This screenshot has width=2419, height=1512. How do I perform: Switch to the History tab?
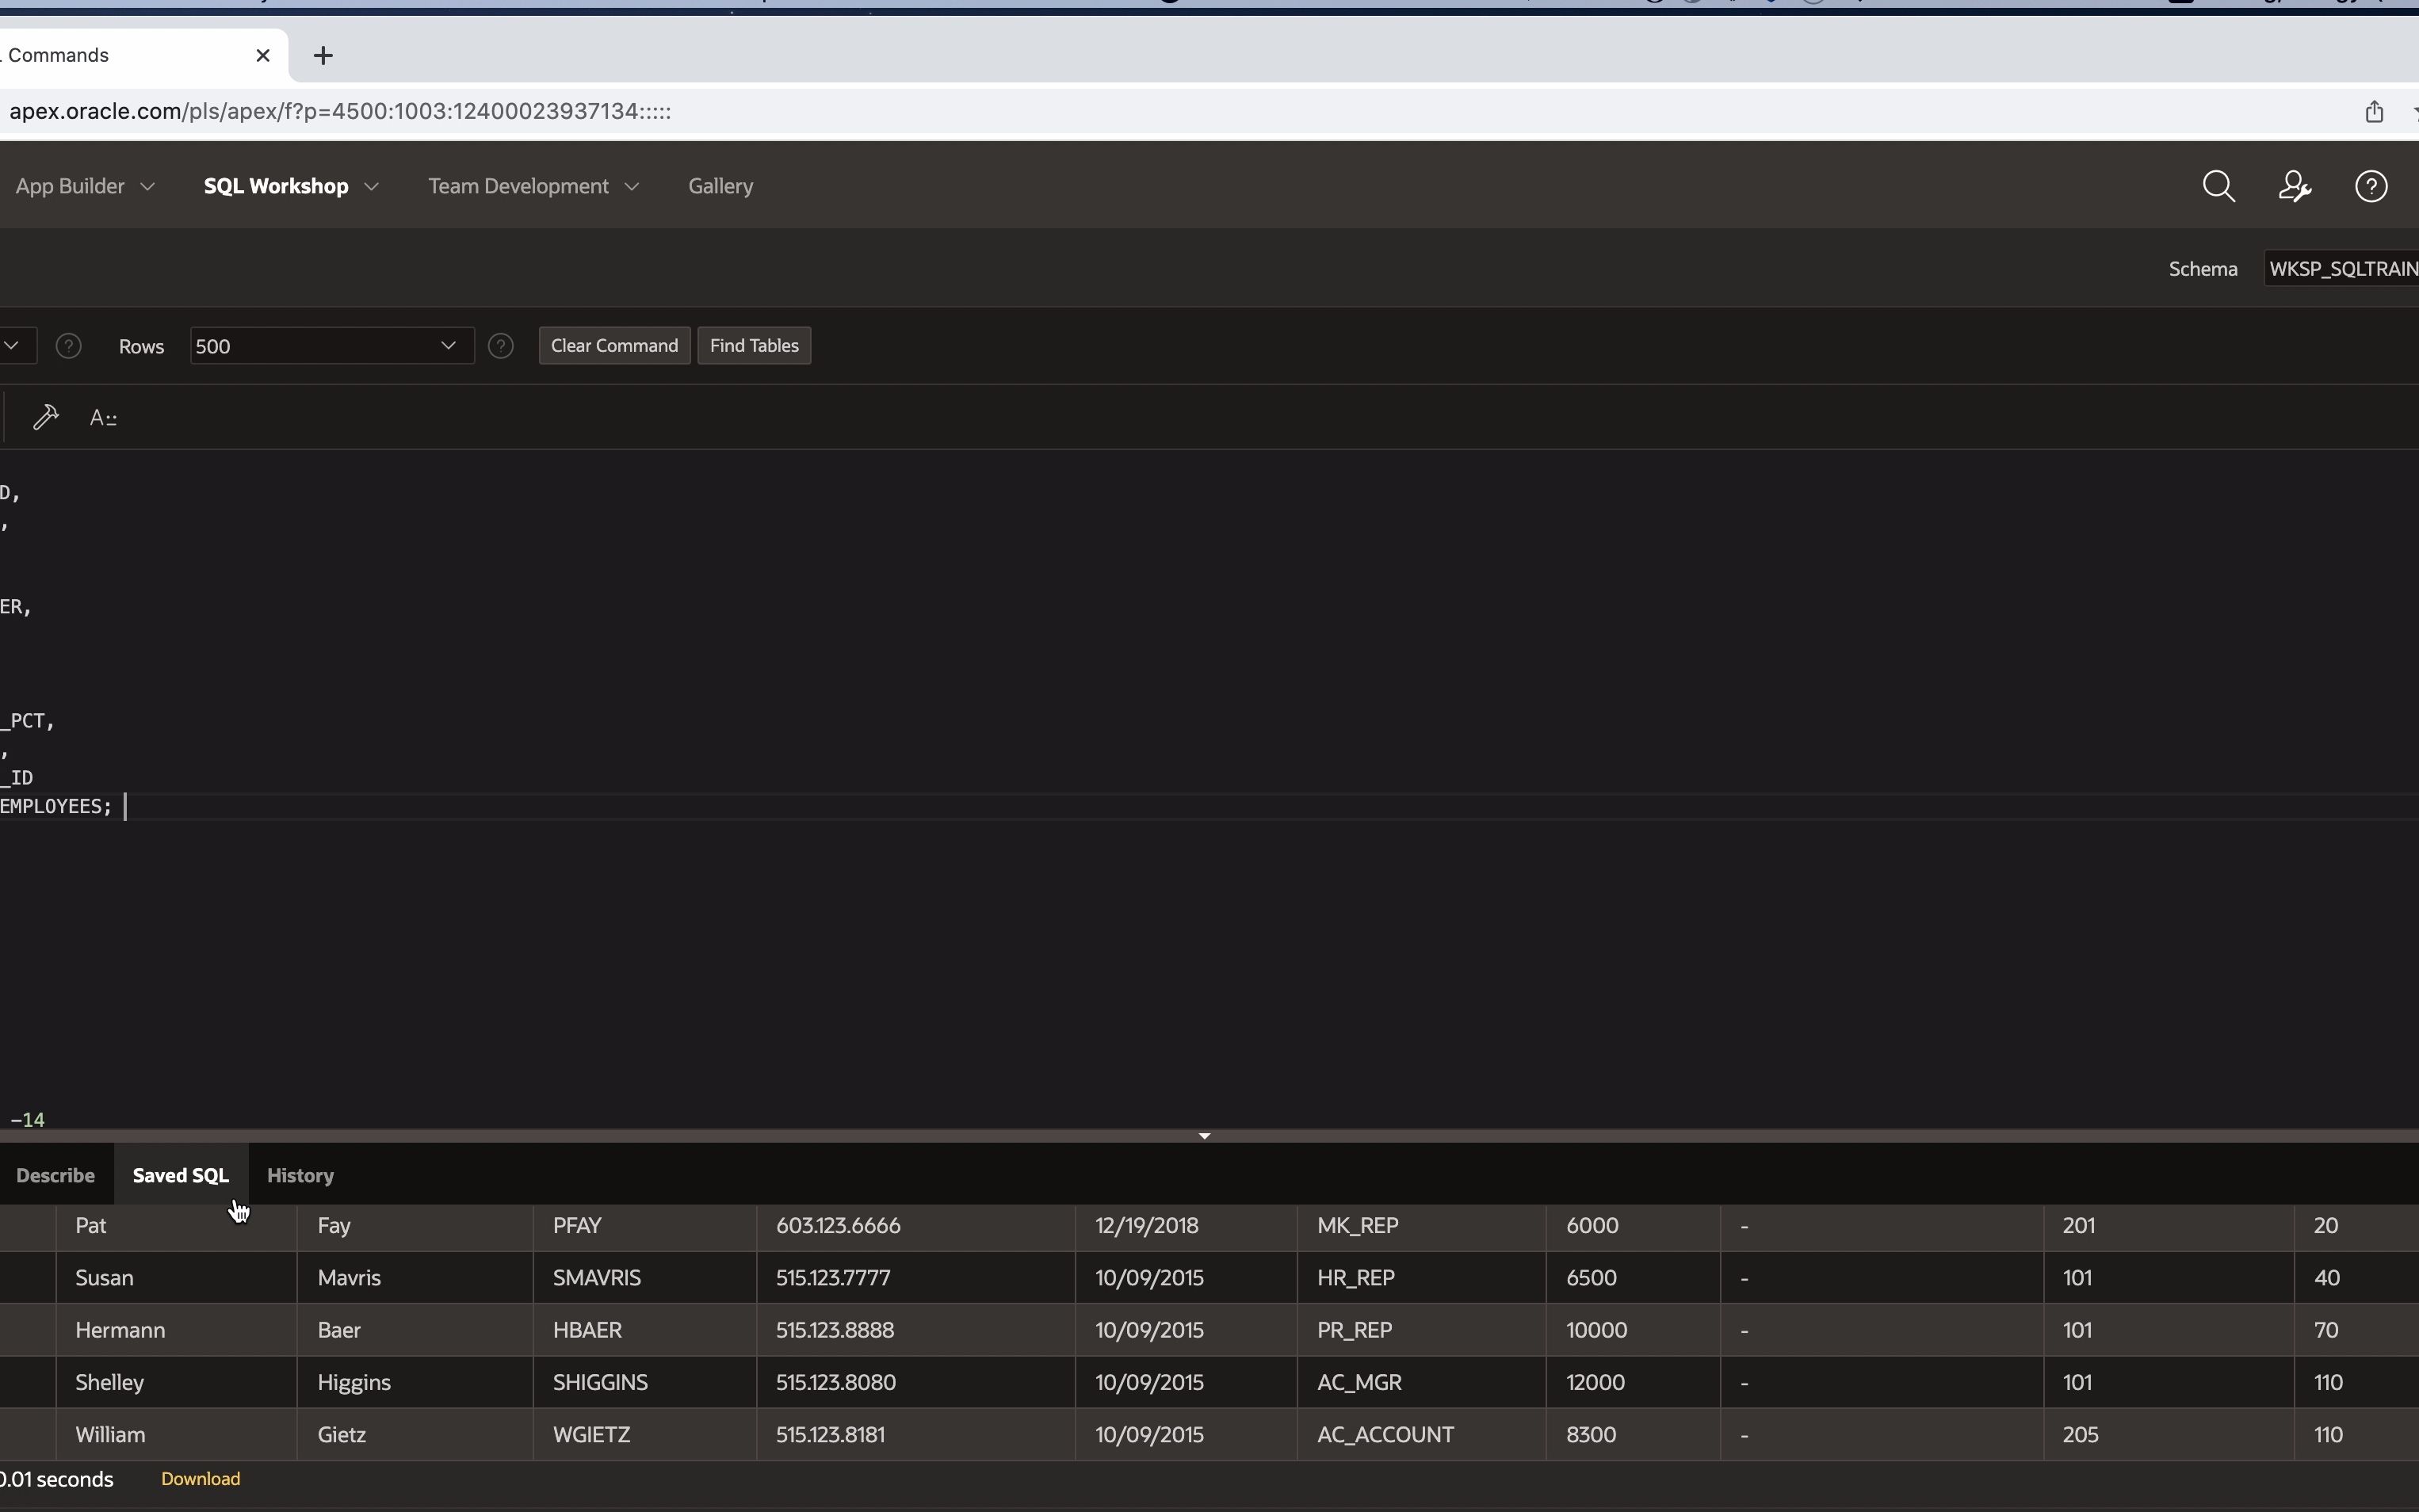300,1175
